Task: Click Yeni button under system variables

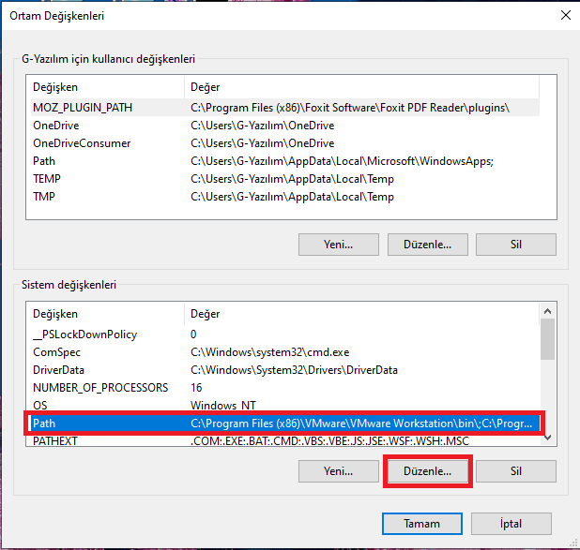Action: [339, 471]
